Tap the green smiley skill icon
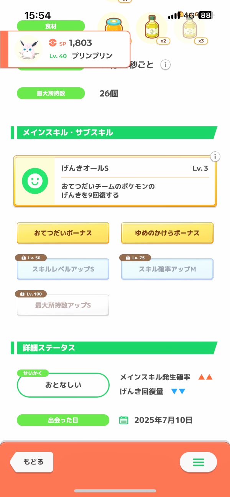230x497 pixels. 34,181
